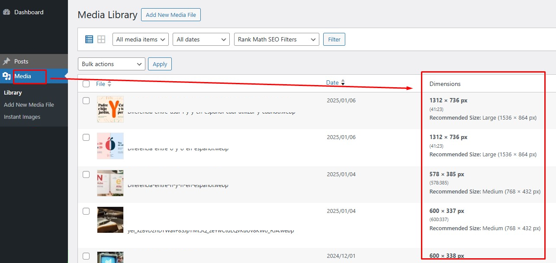Open the Bulk actions dropdown
556x263 pixels.
point(112,64)
